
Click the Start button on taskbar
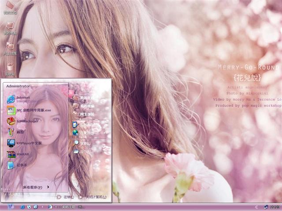[10, 207]
